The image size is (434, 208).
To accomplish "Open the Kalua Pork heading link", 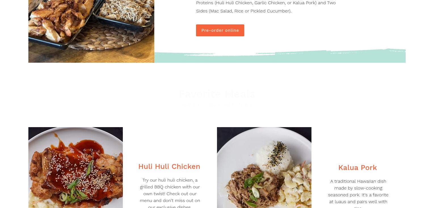I will (357, 168).
